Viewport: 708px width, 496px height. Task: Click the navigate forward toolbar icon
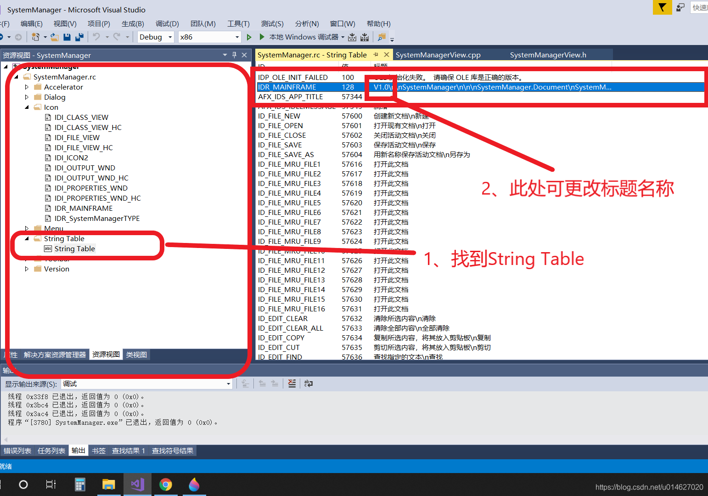click(x=18, y=37)
